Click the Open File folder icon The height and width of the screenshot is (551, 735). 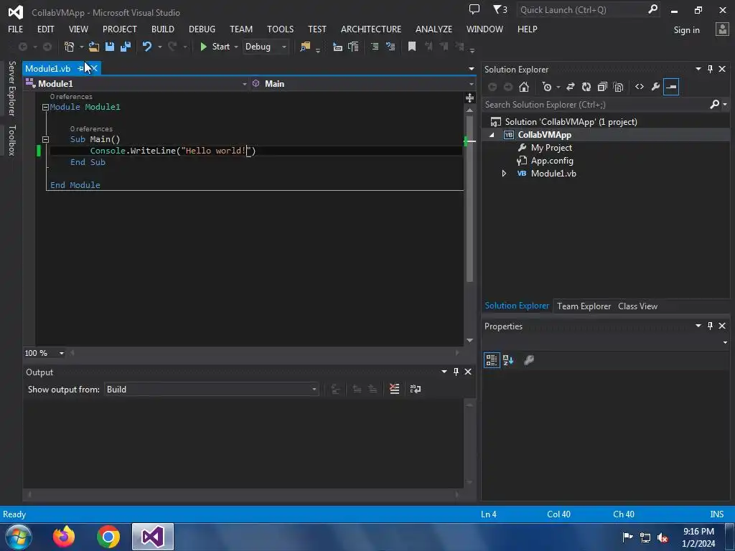pos(94,47)
